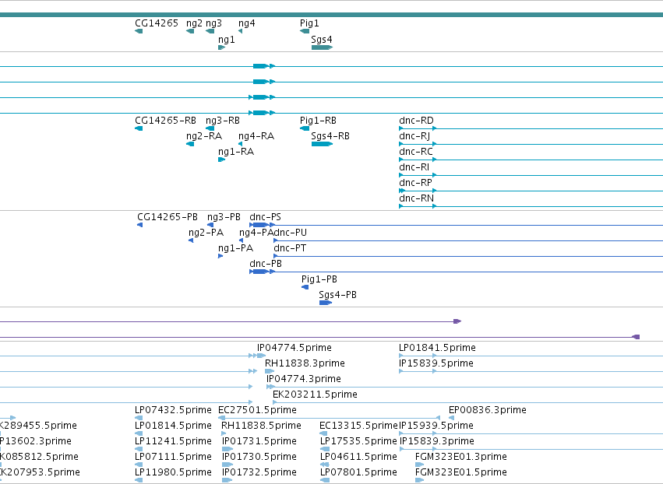Select the IP04774.3prime EST label
663x484 pixels.
[304, 379]
